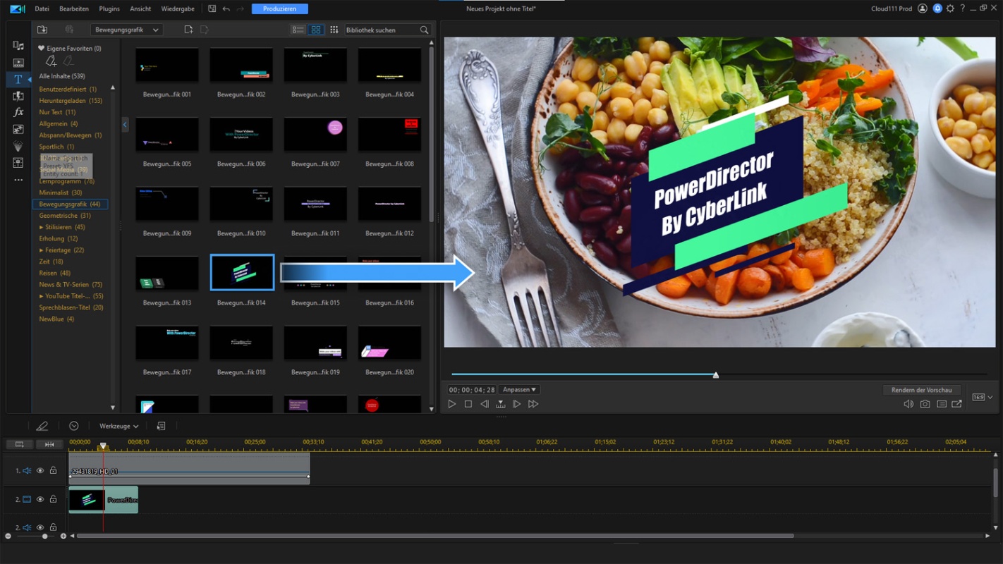Open the Media Room from the sidebar

click(18, 46)
